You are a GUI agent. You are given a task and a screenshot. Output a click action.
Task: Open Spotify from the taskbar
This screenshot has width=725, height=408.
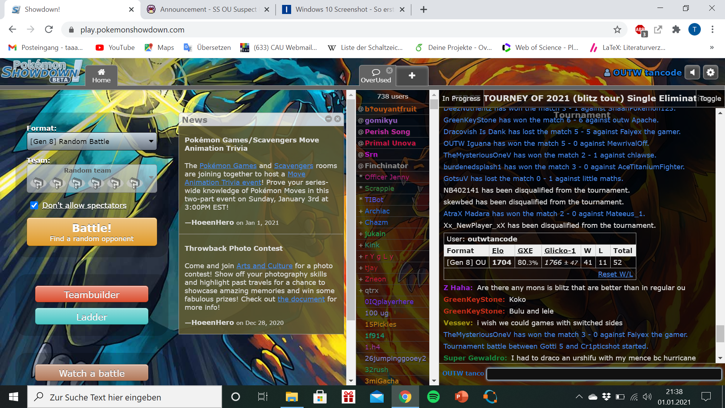point(433,397)
